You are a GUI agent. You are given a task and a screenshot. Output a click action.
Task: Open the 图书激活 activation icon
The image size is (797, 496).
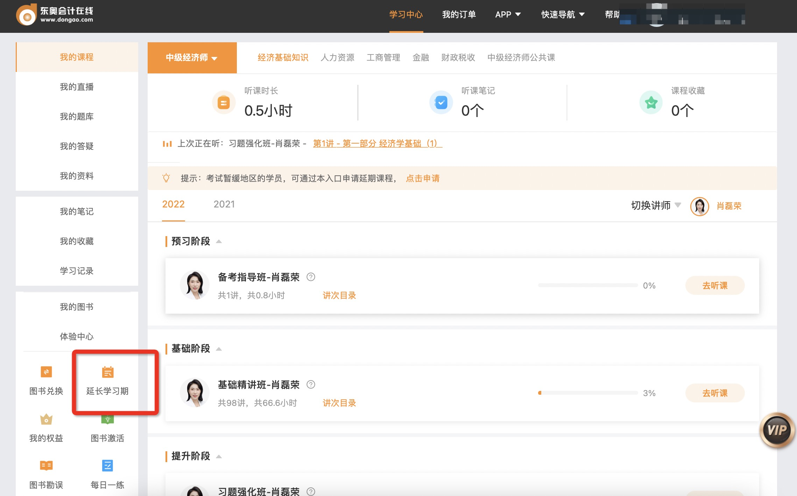[x=107, y=420]
